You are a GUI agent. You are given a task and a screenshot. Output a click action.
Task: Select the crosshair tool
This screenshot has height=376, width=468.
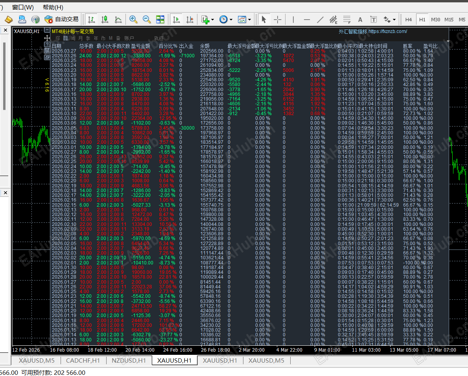click(x=278, y=19)
